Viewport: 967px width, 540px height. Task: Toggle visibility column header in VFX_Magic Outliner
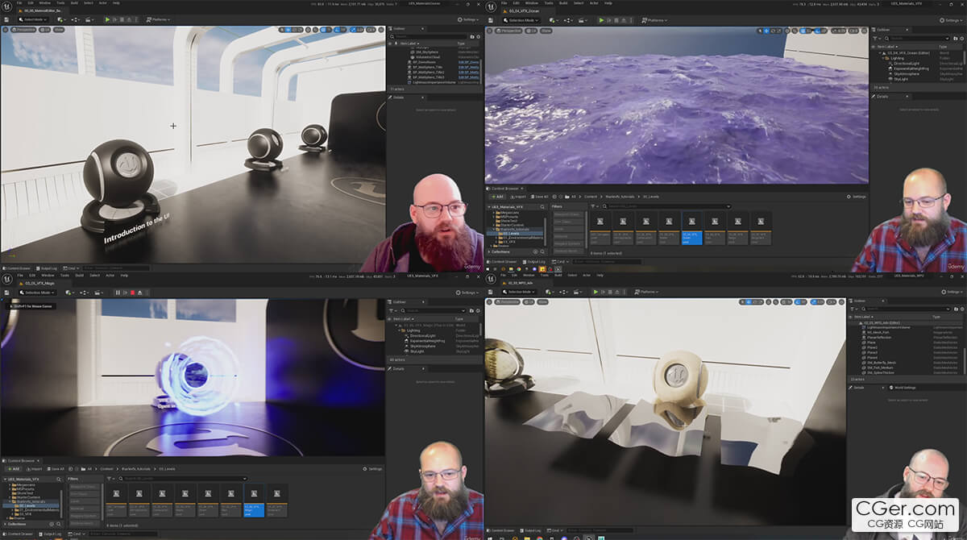(389, 319)
